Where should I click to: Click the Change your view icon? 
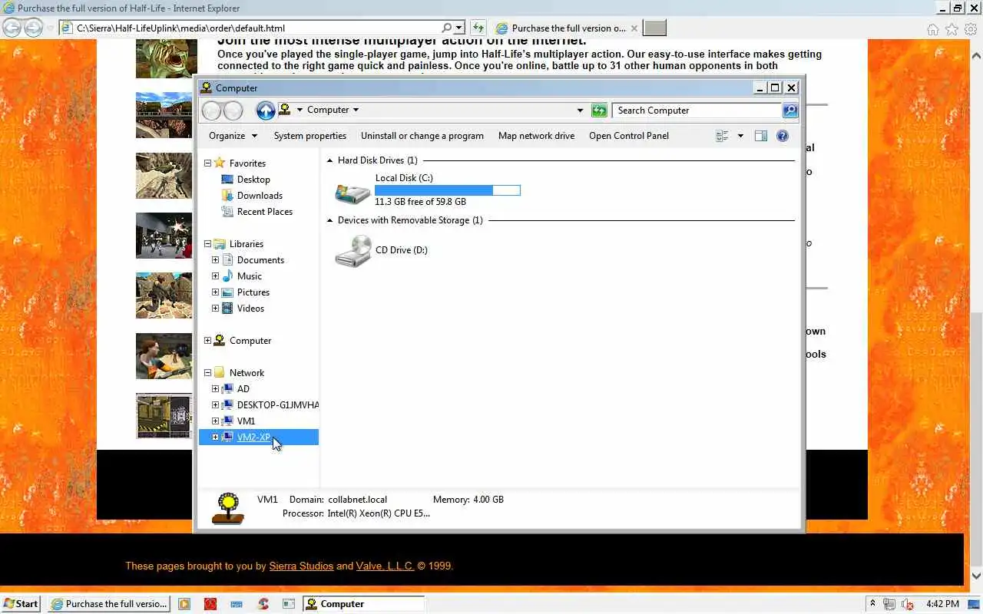click(722, 136)
